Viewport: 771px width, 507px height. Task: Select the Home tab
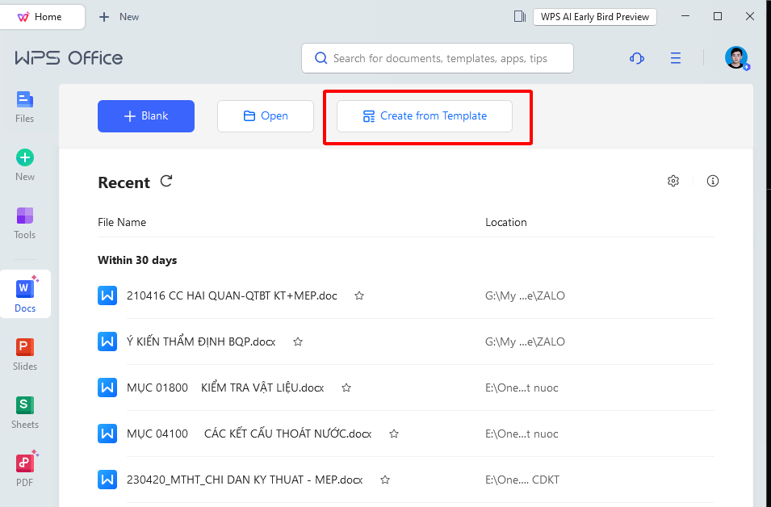pos(43,17)
